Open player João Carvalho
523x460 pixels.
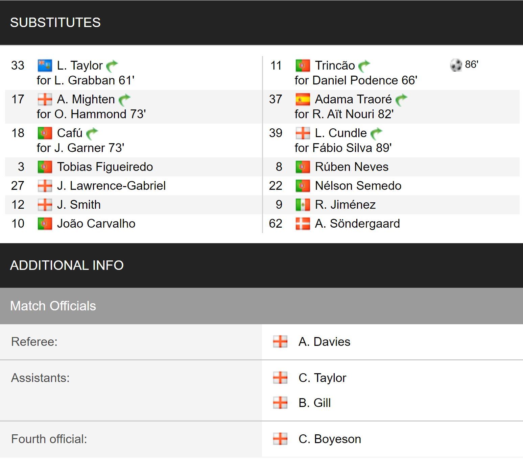[x=96, y=224]
